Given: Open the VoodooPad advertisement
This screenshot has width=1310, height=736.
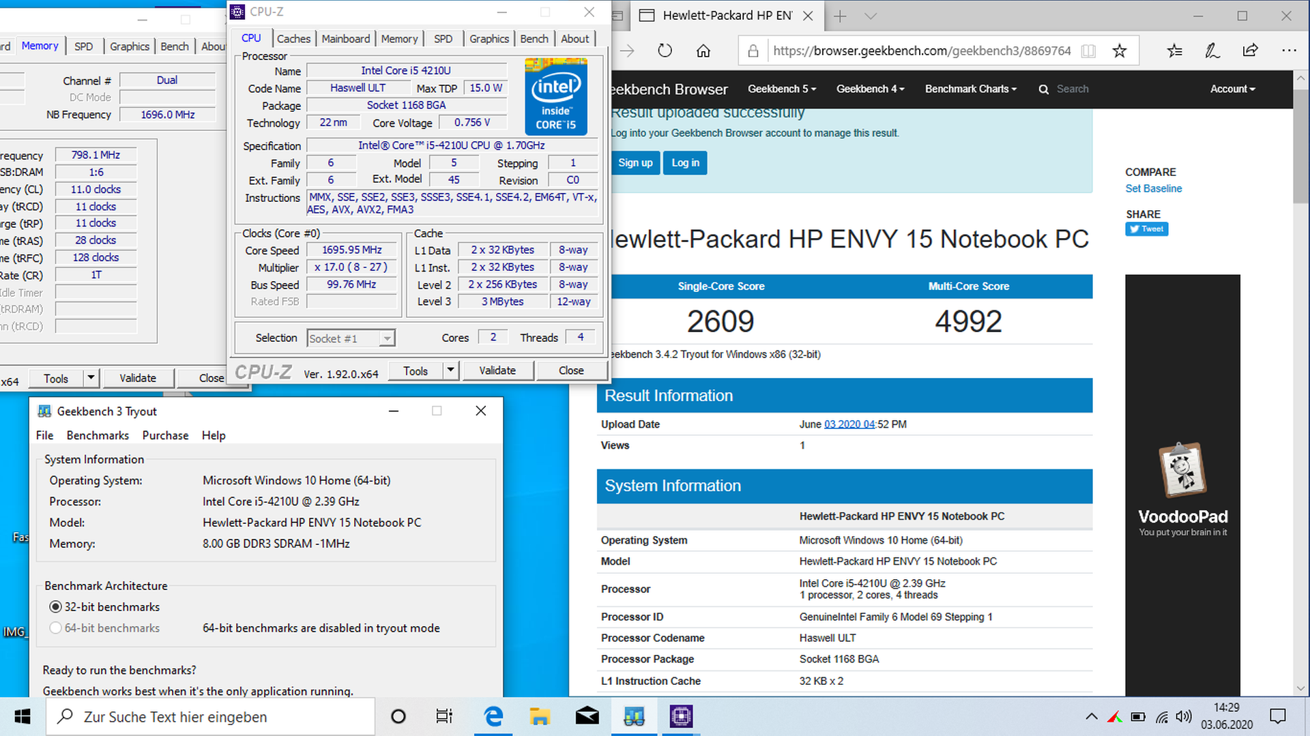Looking at the screenshot, I should point(1182,485).
